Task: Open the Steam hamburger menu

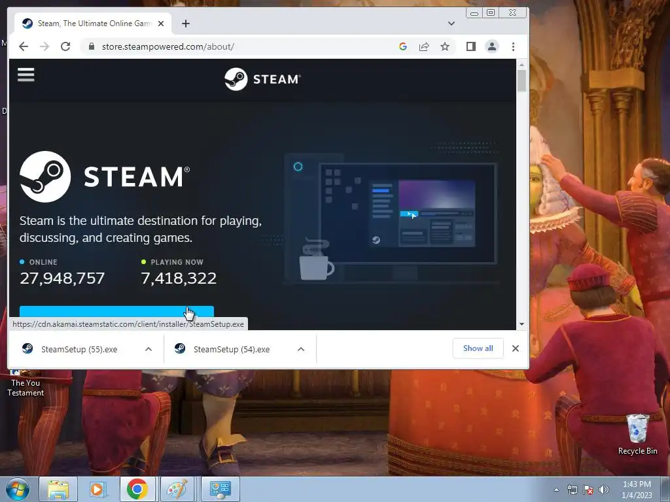Action: click(x=26, y=75)
